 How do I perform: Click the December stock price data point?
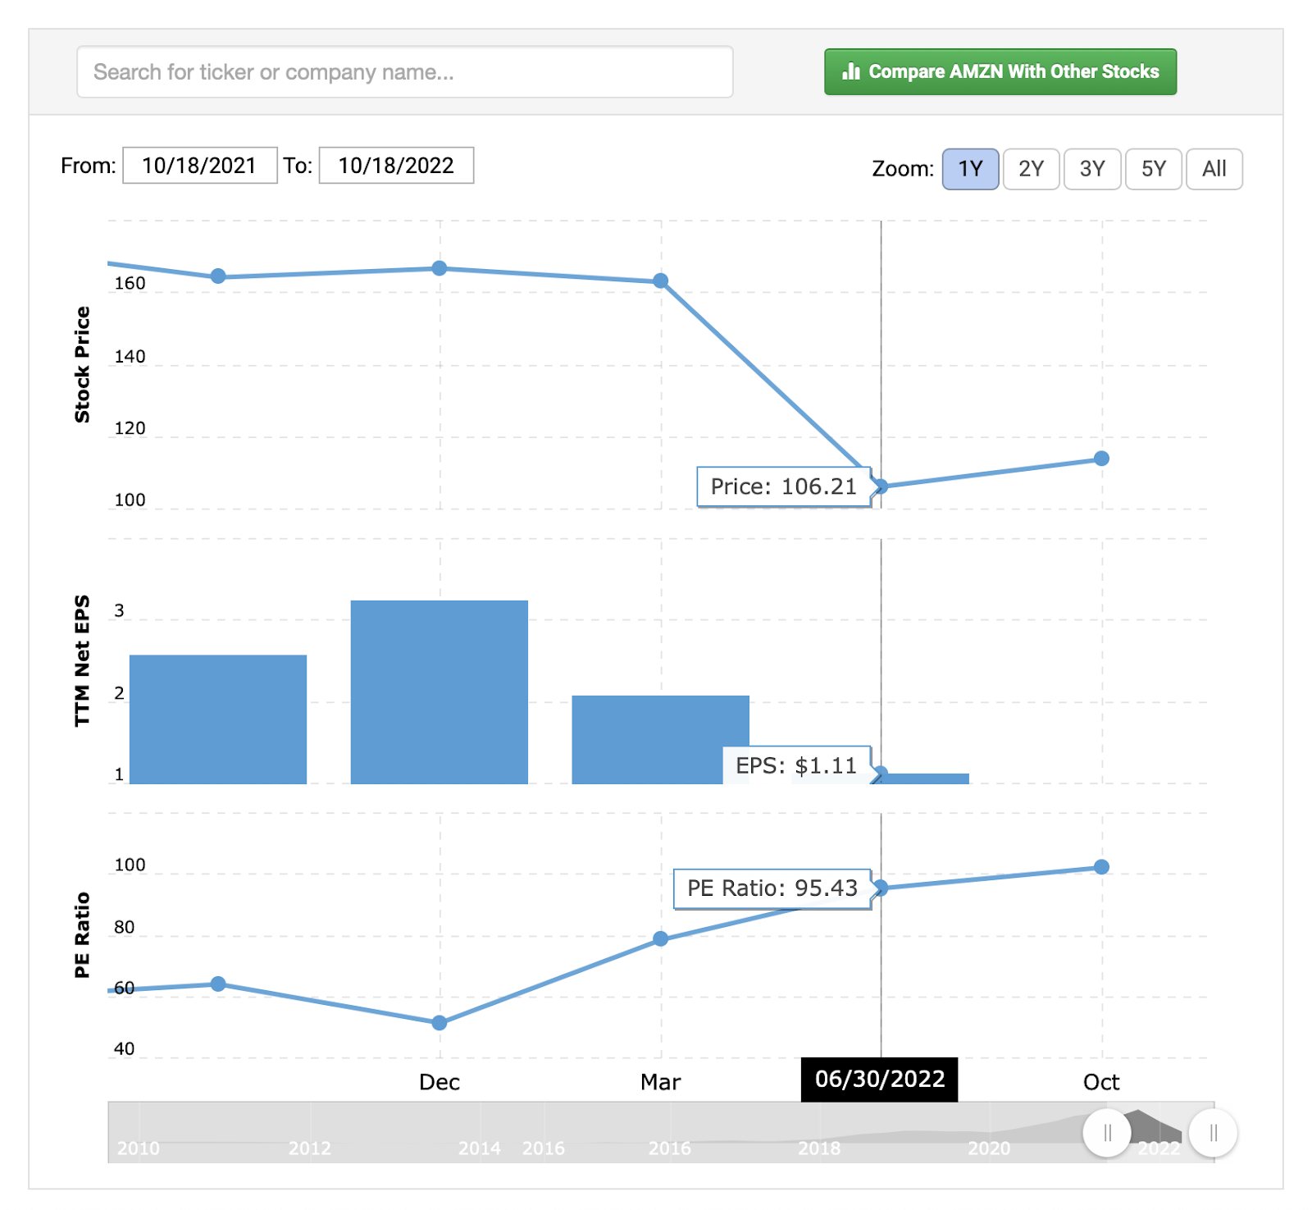pyautogui.click(x=440, y=268)
